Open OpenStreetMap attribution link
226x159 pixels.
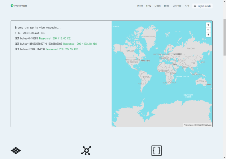tap(204, 125)
